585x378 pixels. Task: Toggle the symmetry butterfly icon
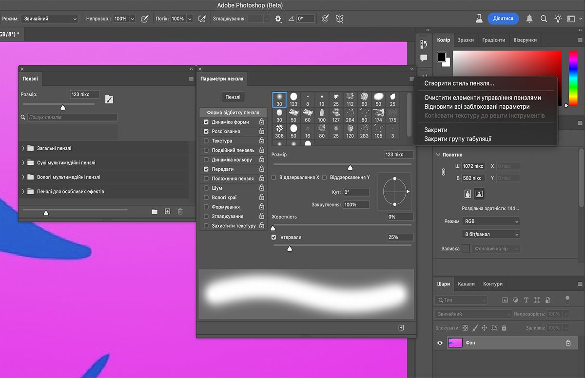(x=340, y=19)
